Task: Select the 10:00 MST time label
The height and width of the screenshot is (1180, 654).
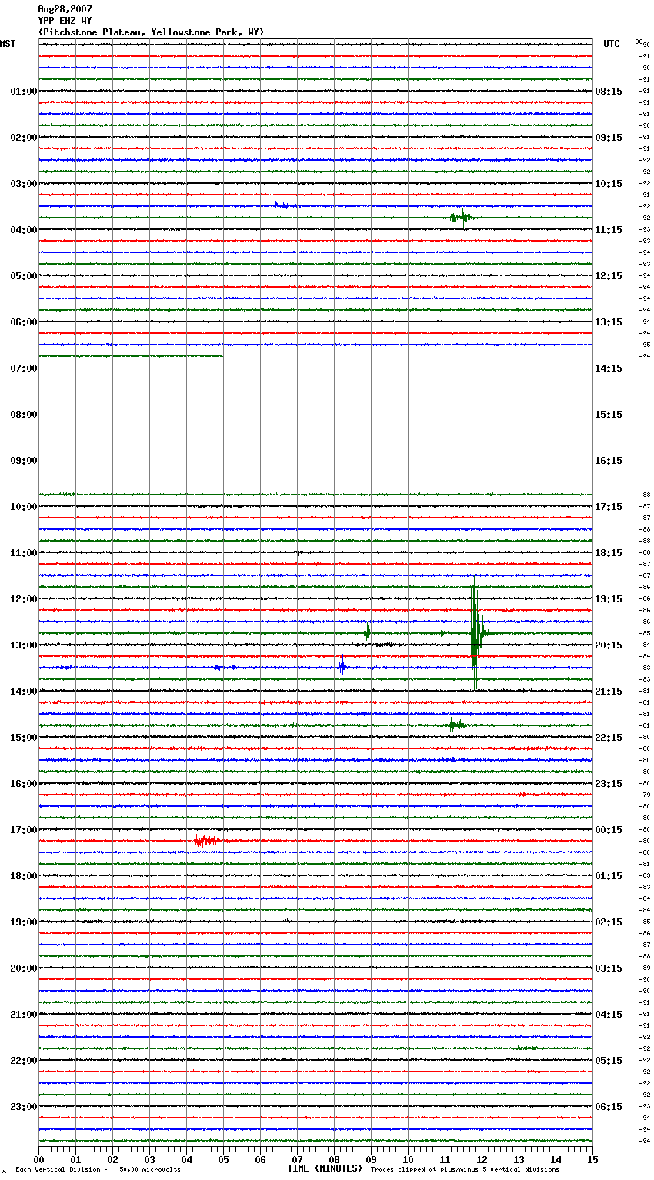Action: [x=24, y=507]
